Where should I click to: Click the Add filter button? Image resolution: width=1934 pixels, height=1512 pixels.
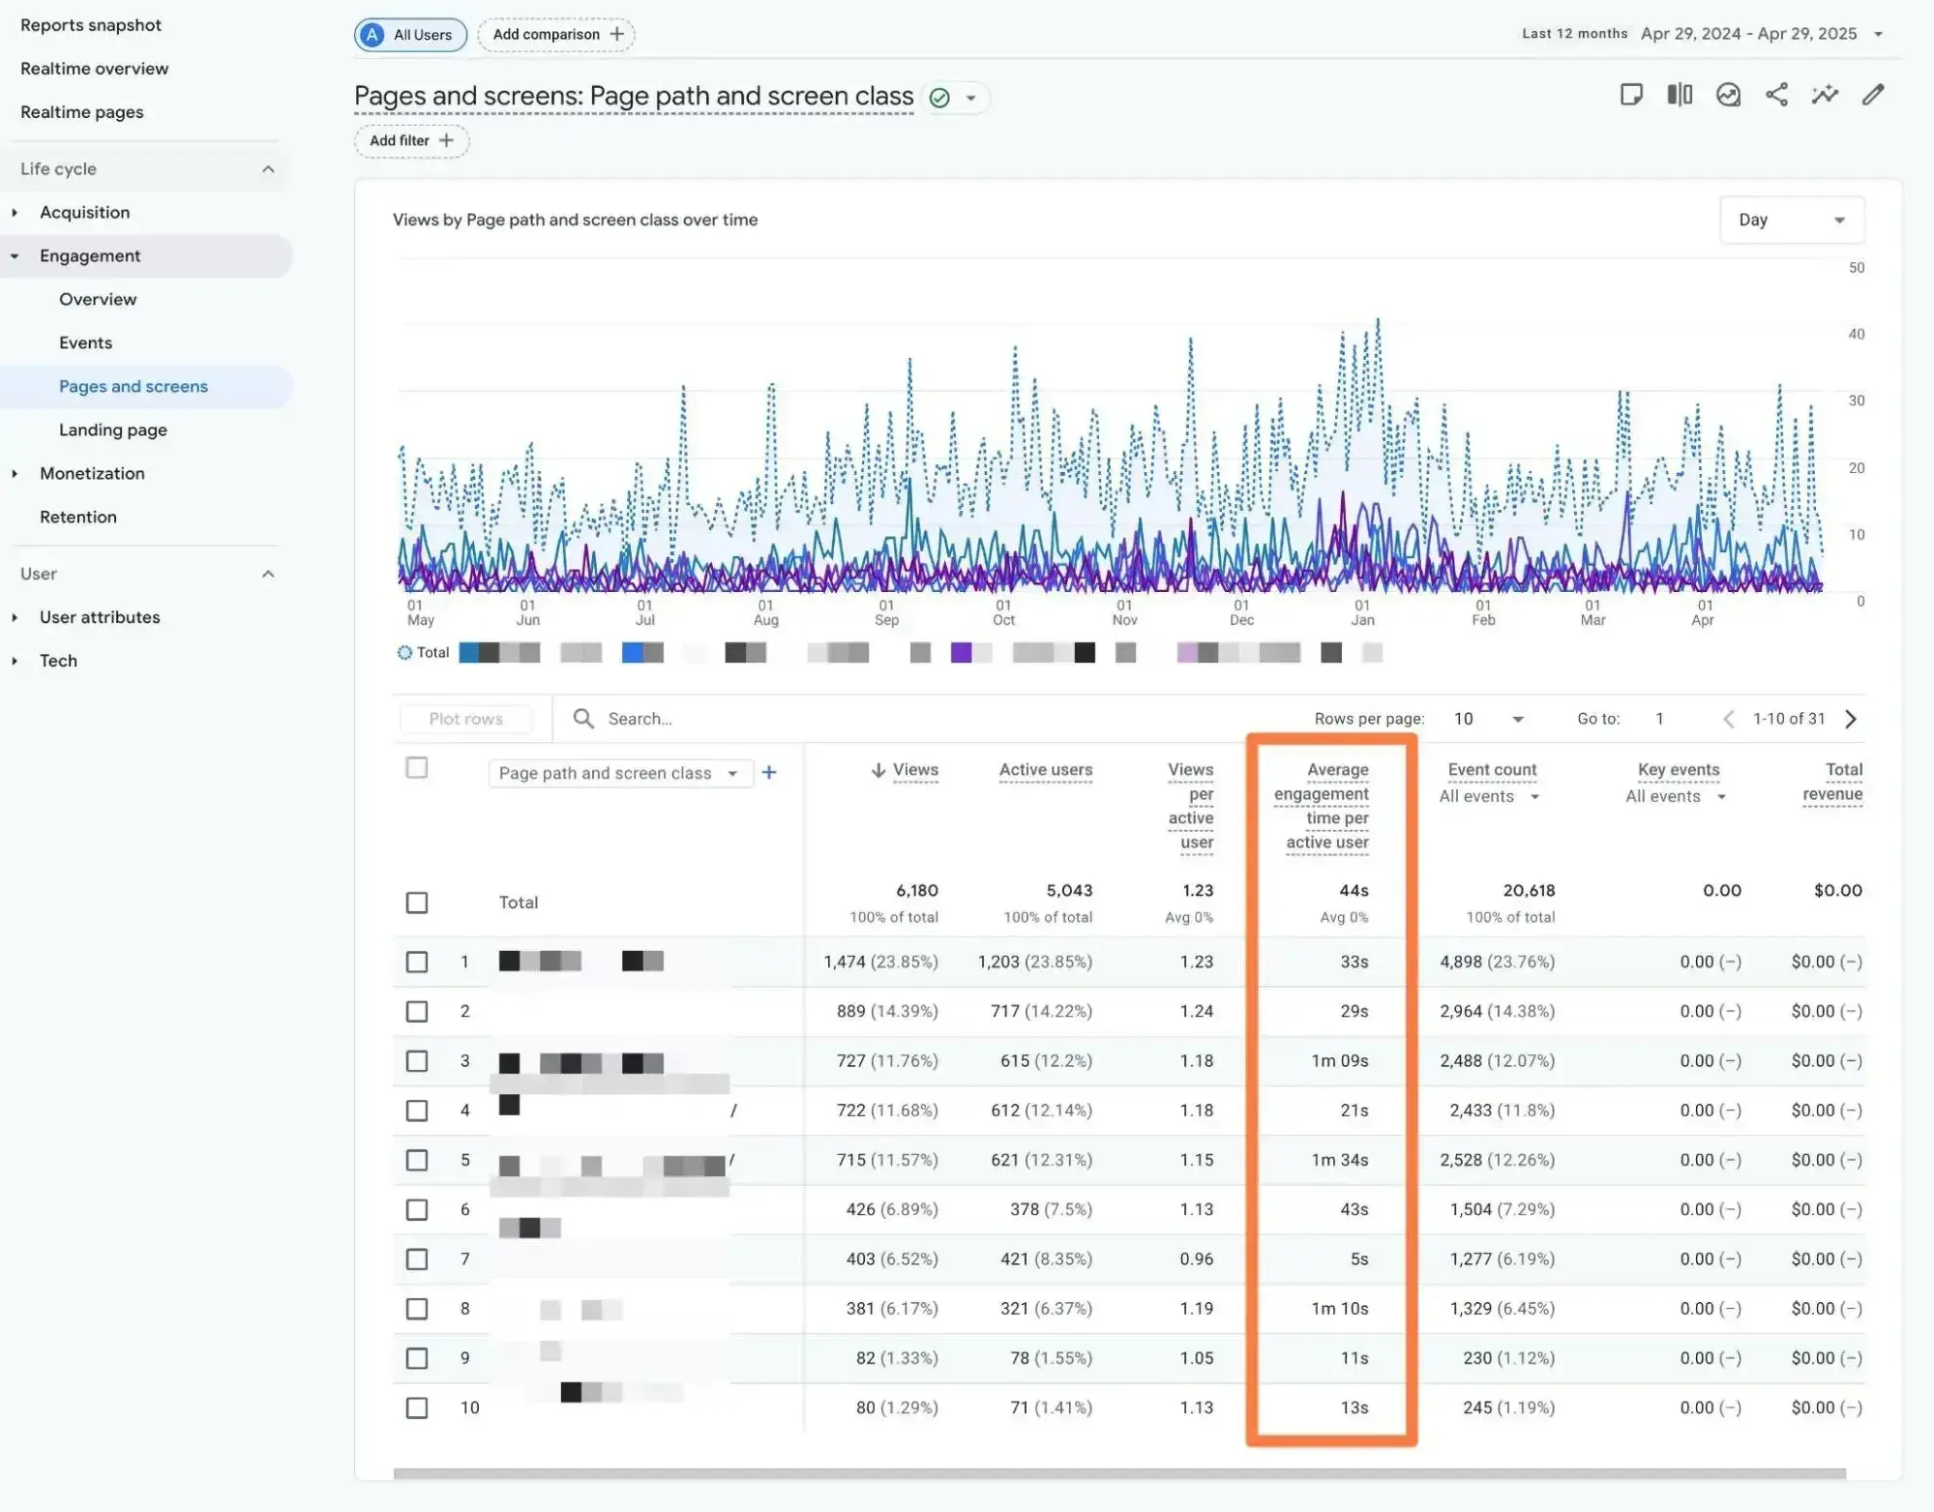pos(410,140)
